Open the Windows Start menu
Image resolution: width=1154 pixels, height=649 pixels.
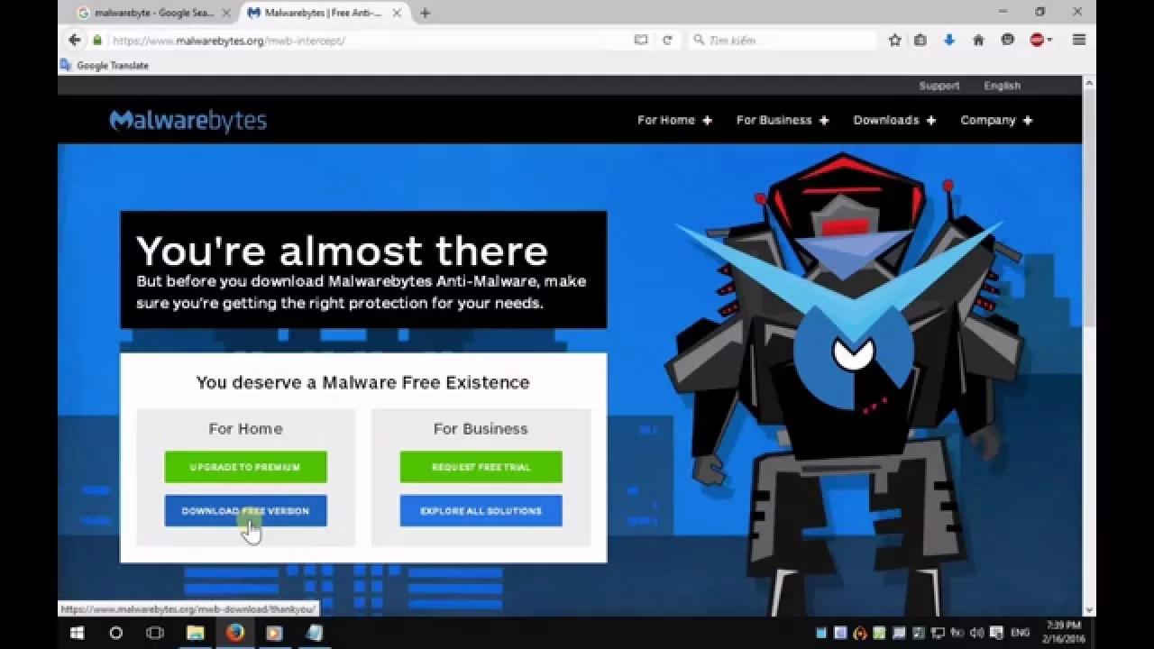tap(76, 633)
